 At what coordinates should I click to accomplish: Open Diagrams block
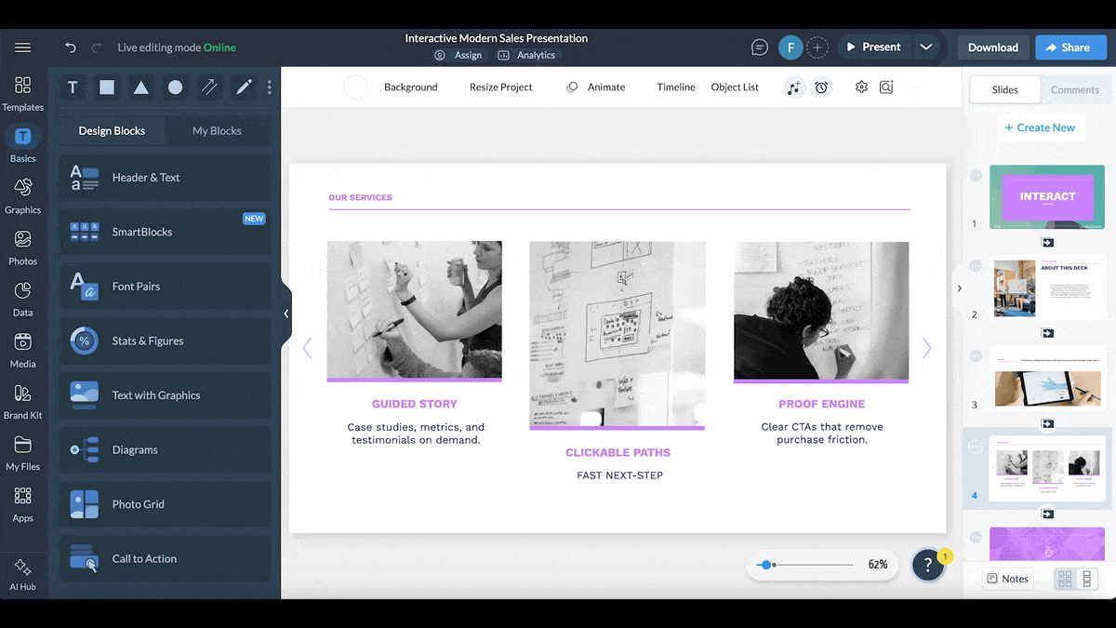point(166,449)
